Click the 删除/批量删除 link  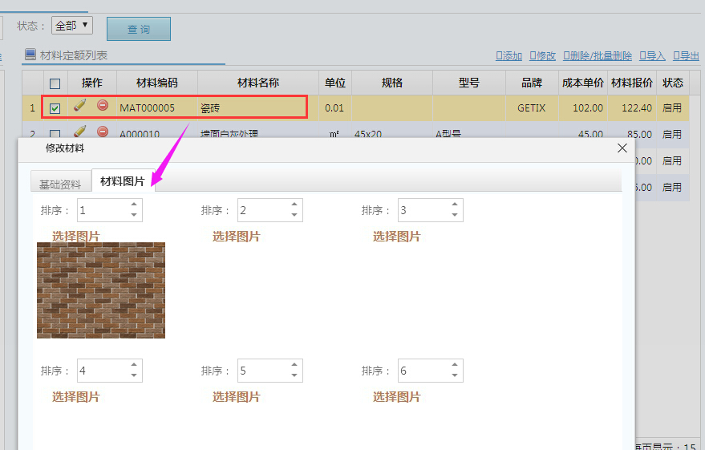(x=598, y=55)
